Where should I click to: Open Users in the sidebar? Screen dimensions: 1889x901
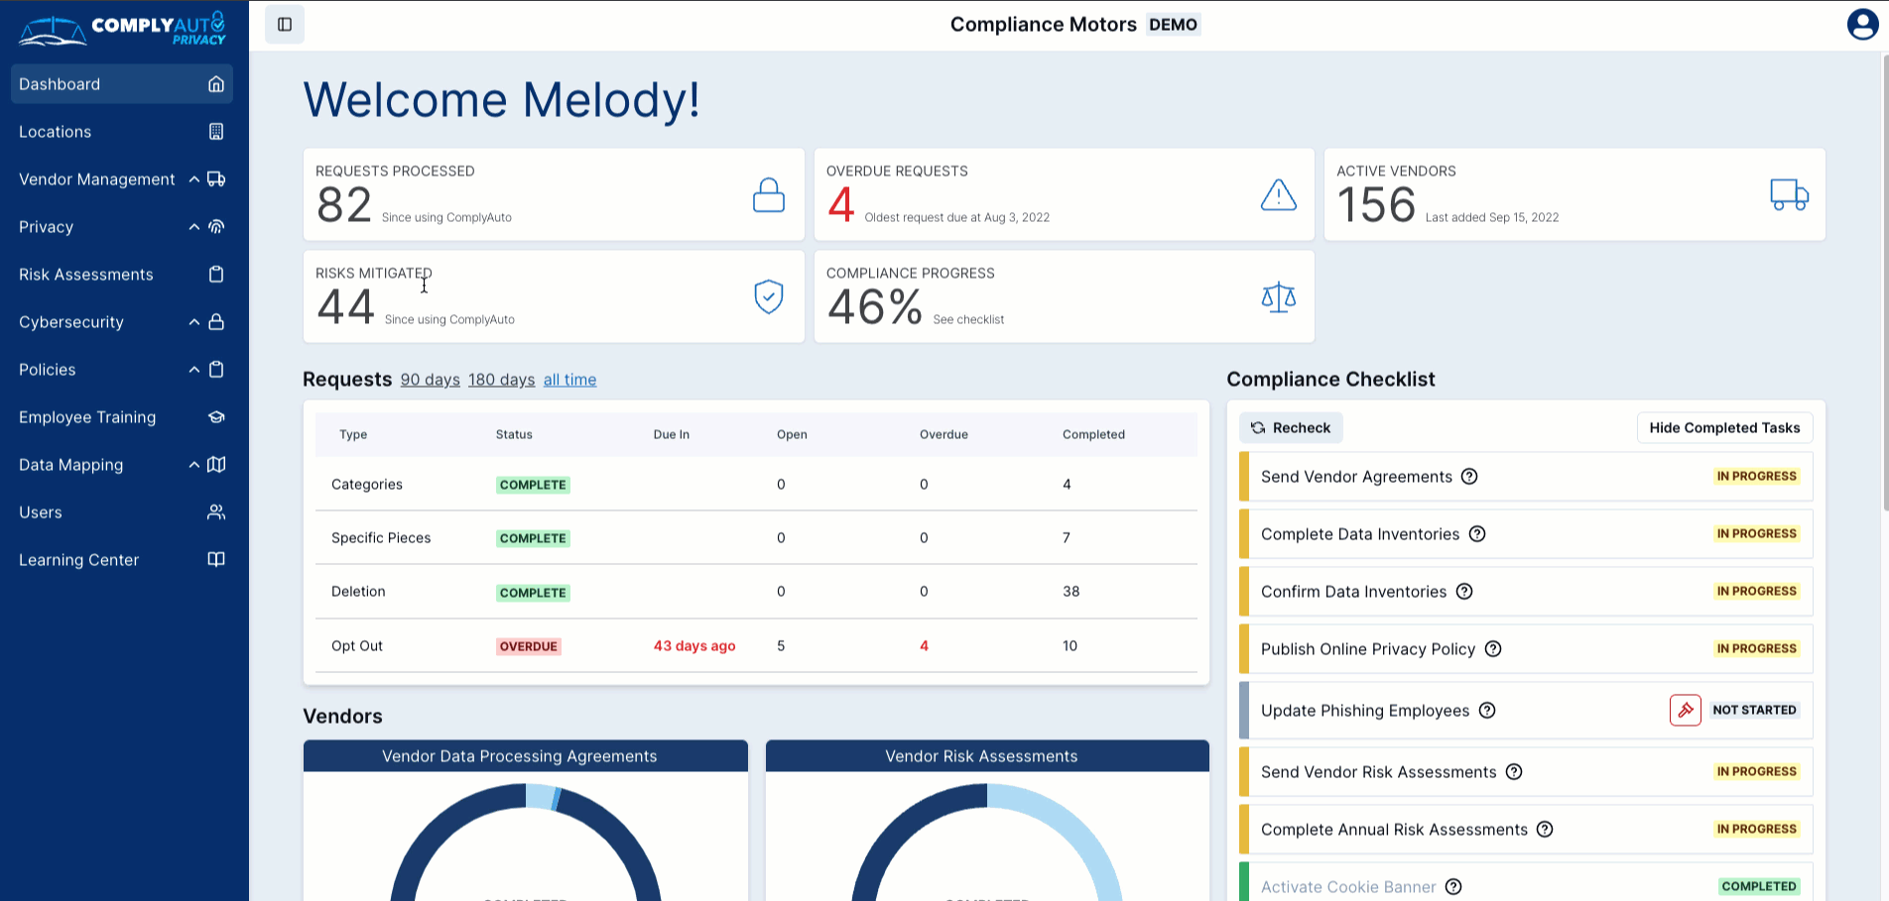pyautogui.click(x=122, y=512)
